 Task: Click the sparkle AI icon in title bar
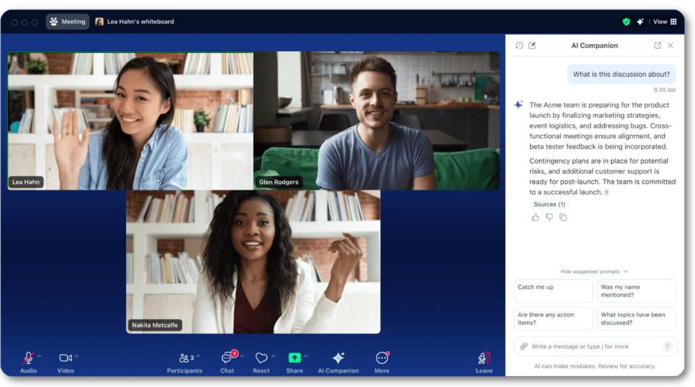click(640, 21)
